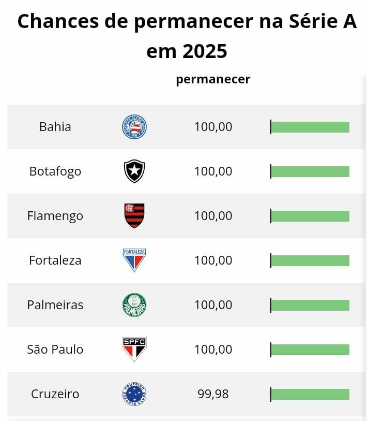Viewport: 368px width, 421px height.
Task: Click the São Paulo SPFC crest
Action: tap(134, 349)
